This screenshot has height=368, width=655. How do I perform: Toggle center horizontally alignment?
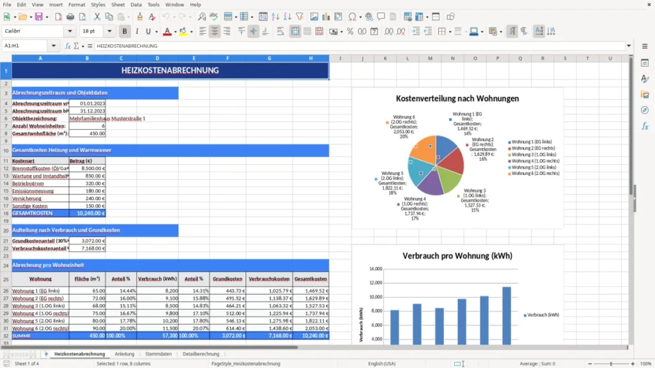tap(215, 31)
